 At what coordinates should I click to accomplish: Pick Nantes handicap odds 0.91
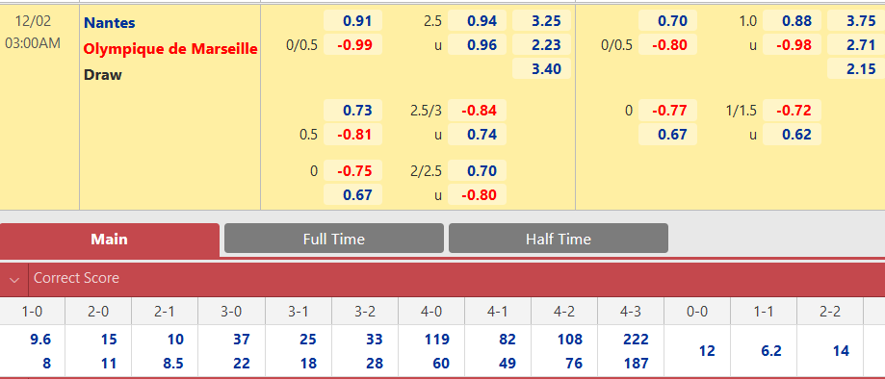click(x=352, y=21)
